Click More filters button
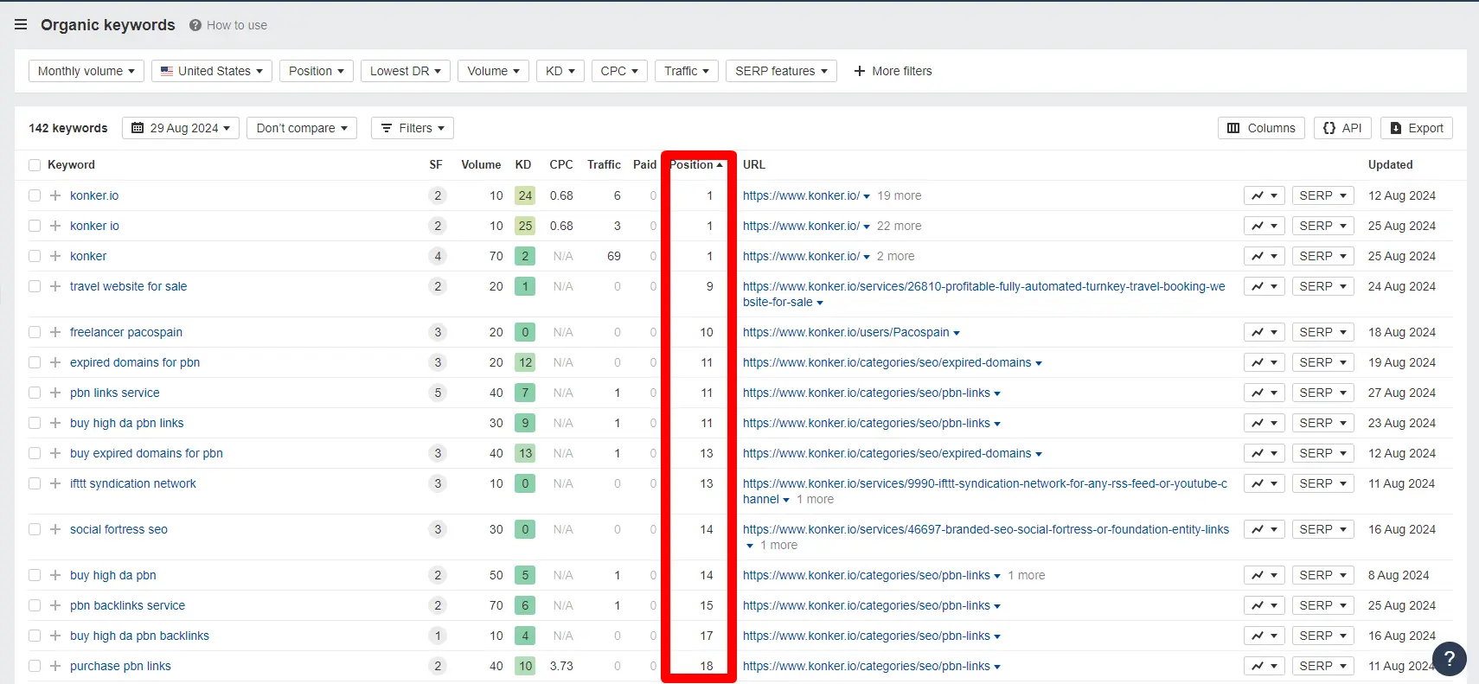The height and width of the screenshot is (684, 1479). pyautogui.click(x=893, y=71)
